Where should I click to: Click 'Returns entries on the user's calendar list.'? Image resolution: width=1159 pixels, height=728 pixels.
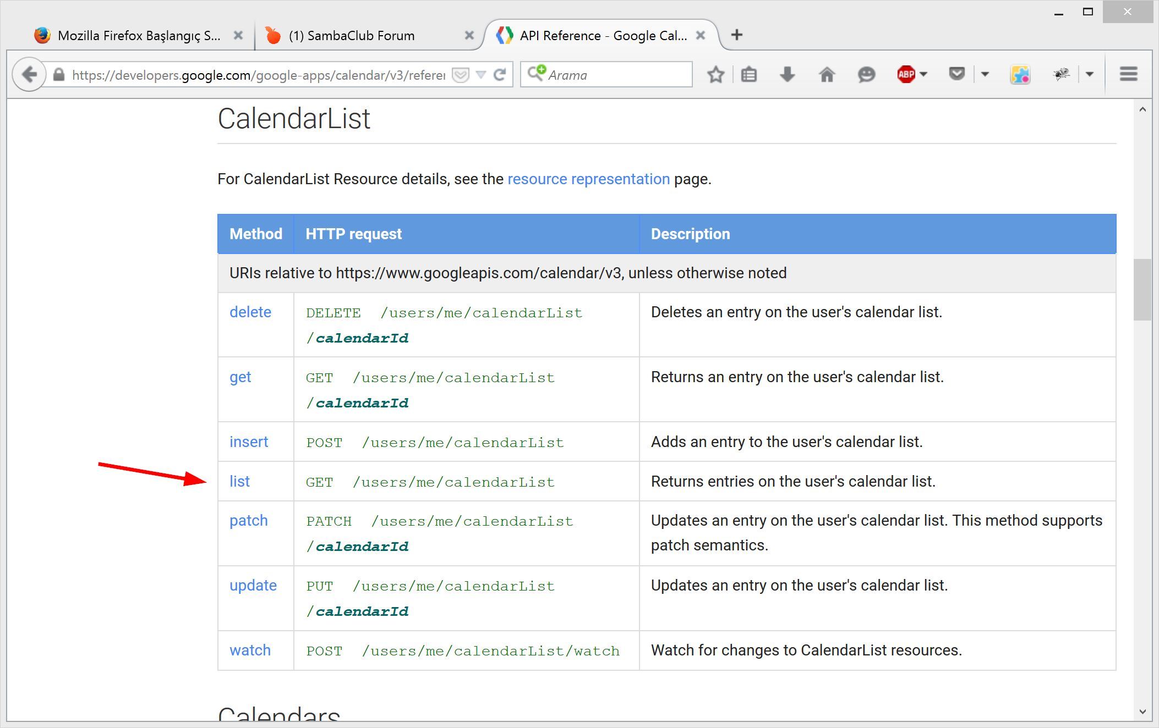click(793, 482)
